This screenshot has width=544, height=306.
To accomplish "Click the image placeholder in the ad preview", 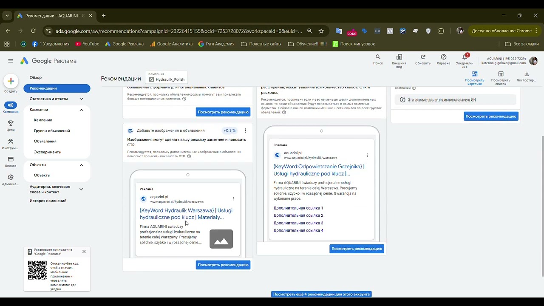I will pyautogui.click(x=221, y=239).
